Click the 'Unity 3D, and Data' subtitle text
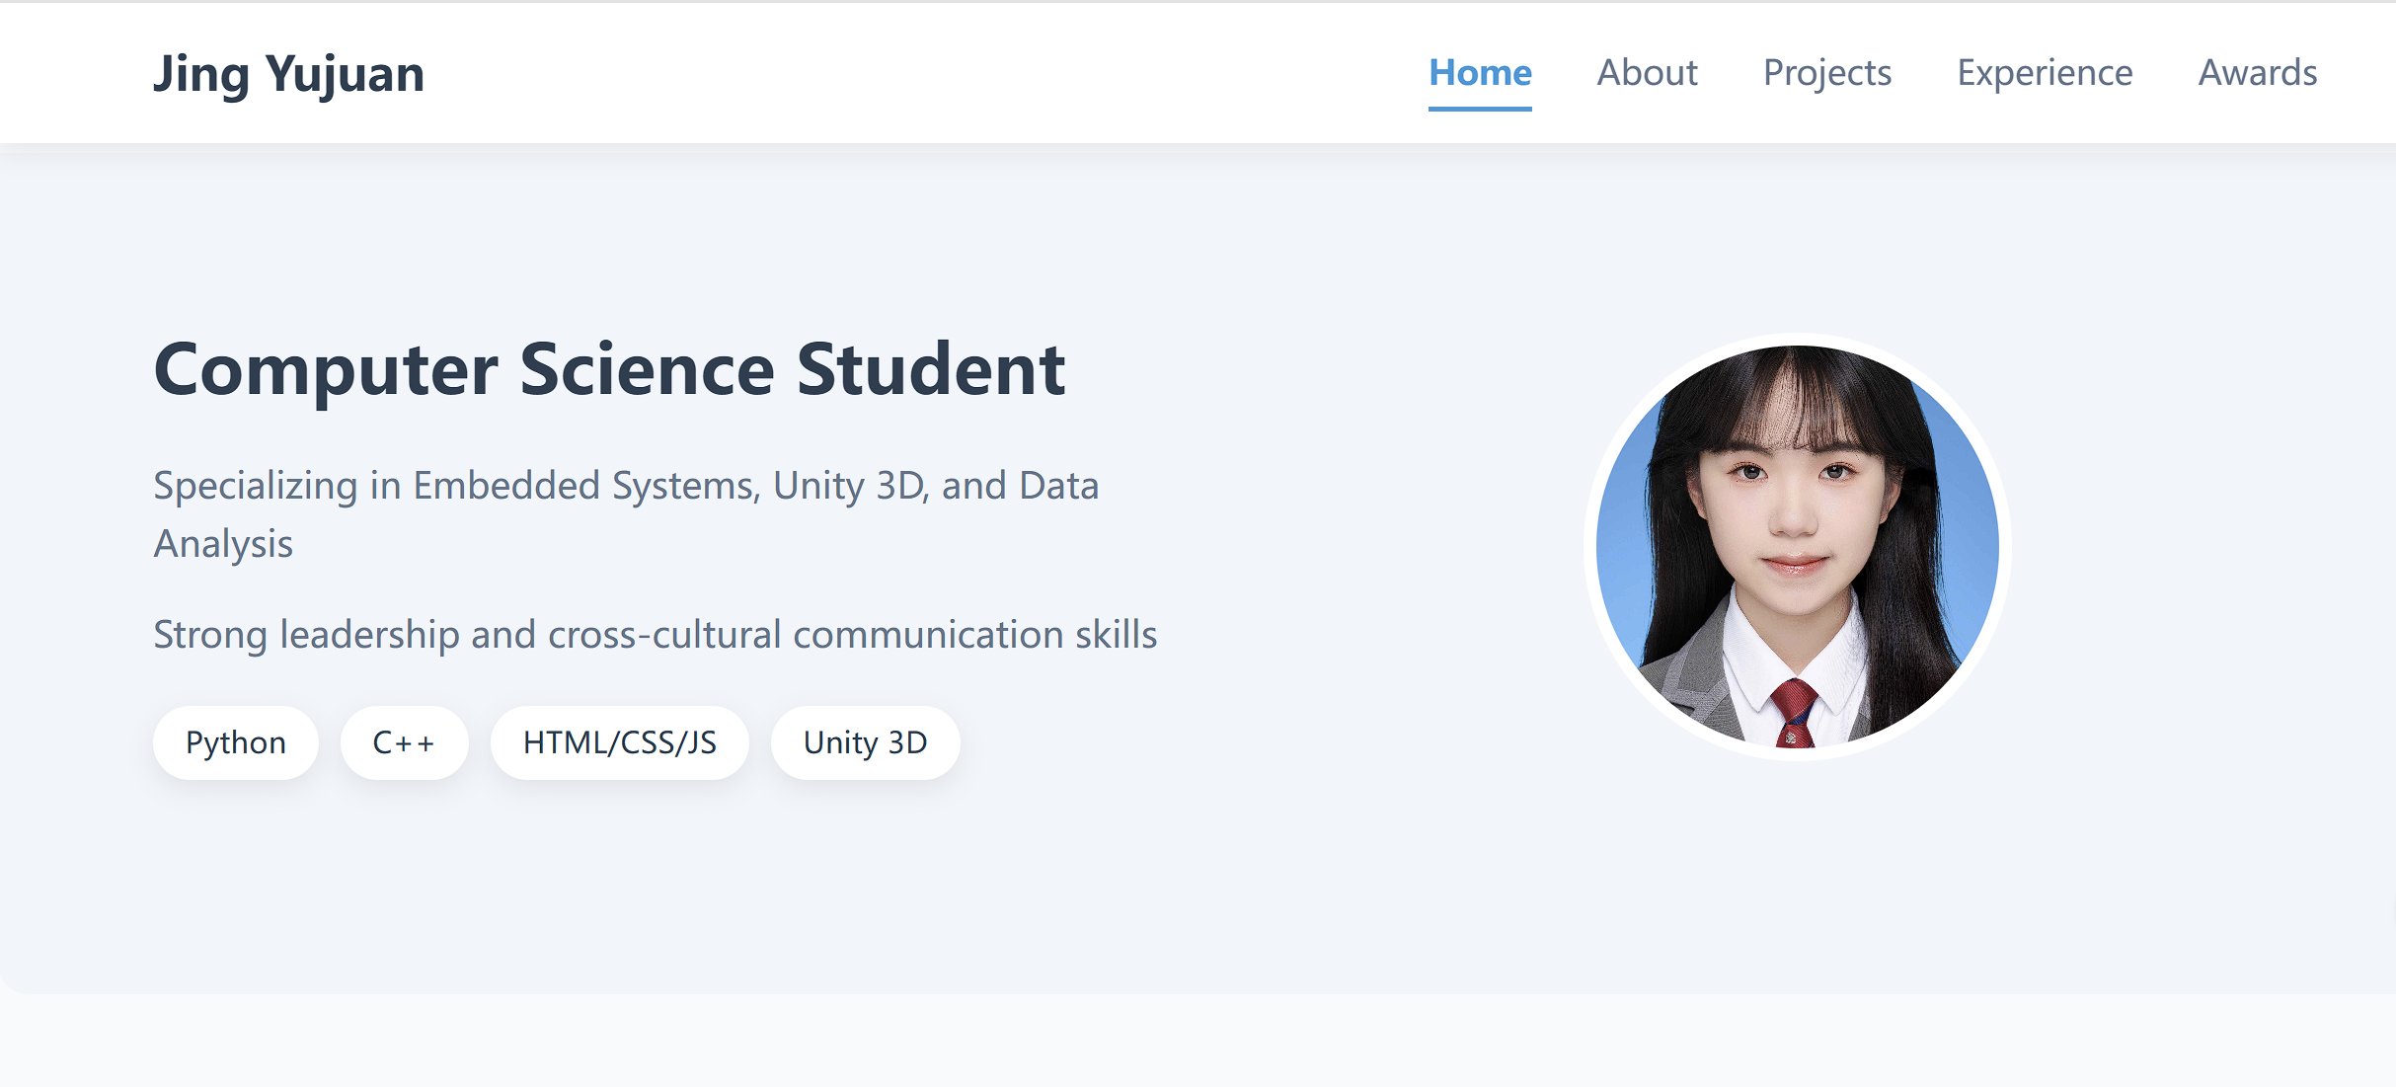This screenshot has width=2396, height=1087. pos(935,486)
